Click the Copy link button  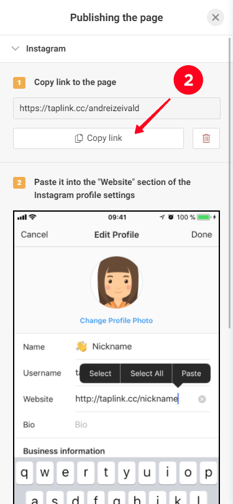coord(98,138)
